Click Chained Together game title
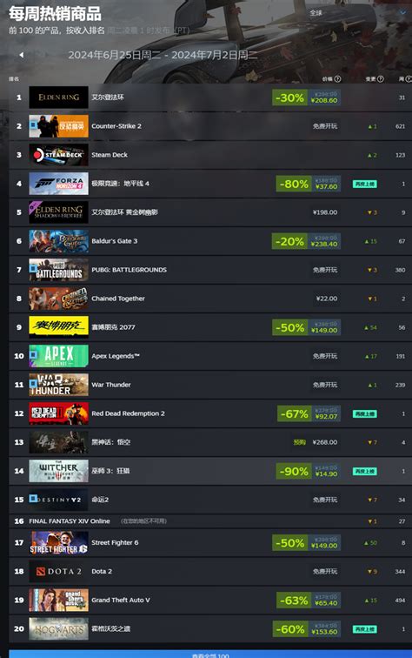Screen dimensions: 412x658 click(118, 299)
